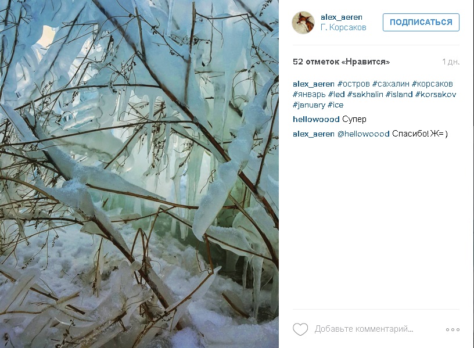Like the post with the heart icon
The image size is (474, 348).
point(300,329)
